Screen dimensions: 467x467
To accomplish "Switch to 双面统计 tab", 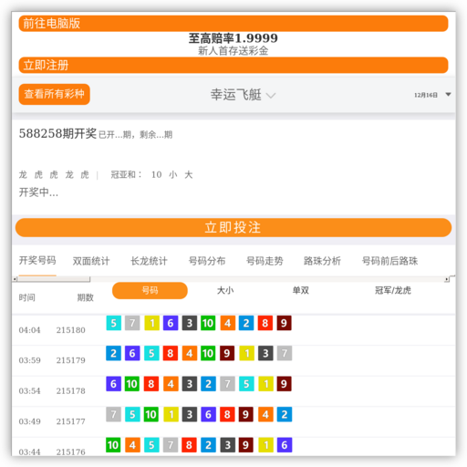I will point(91,261).
